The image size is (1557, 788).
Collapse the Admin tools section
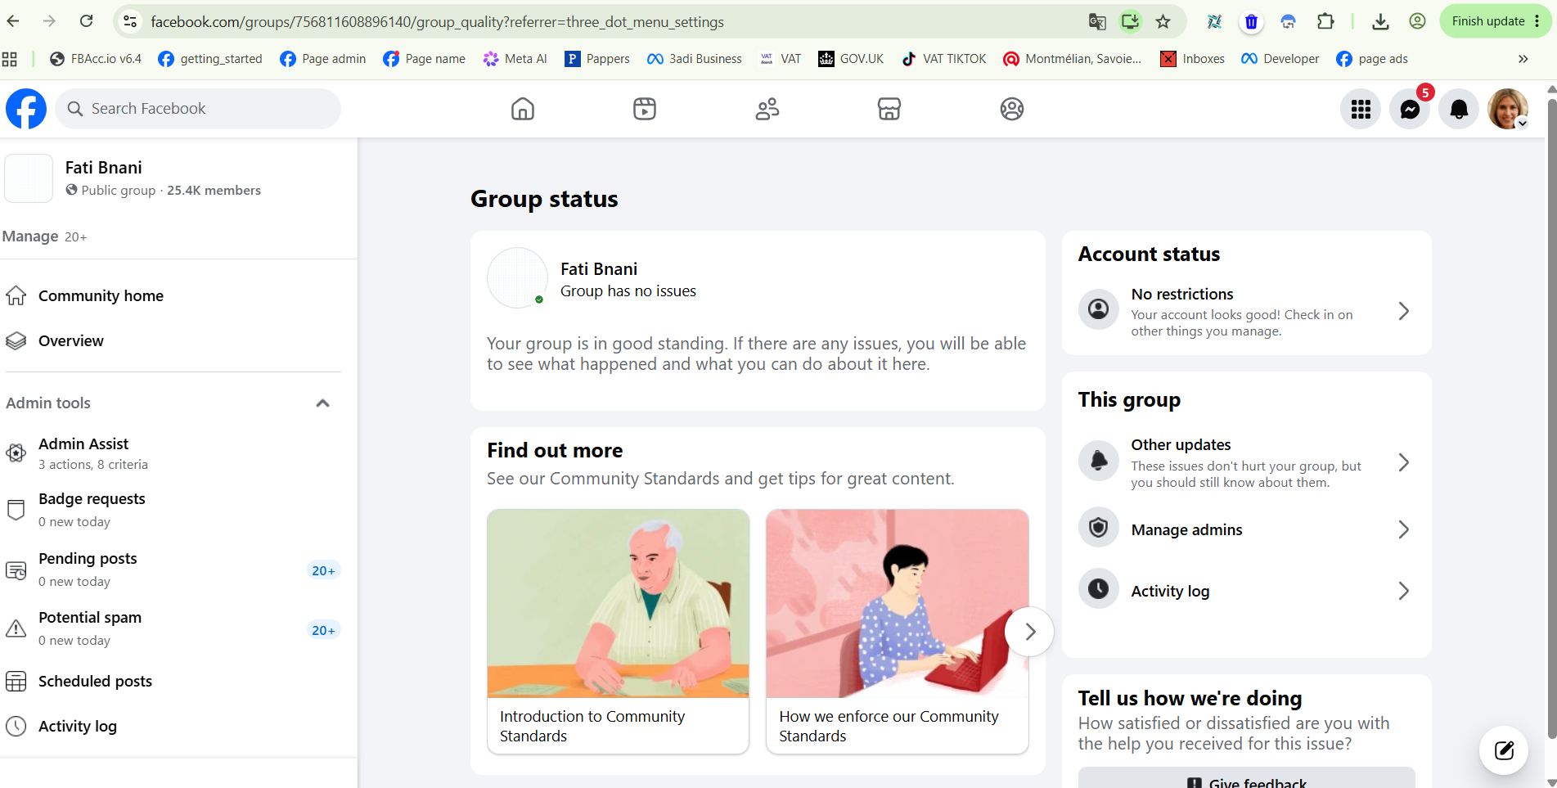[322, 403]
